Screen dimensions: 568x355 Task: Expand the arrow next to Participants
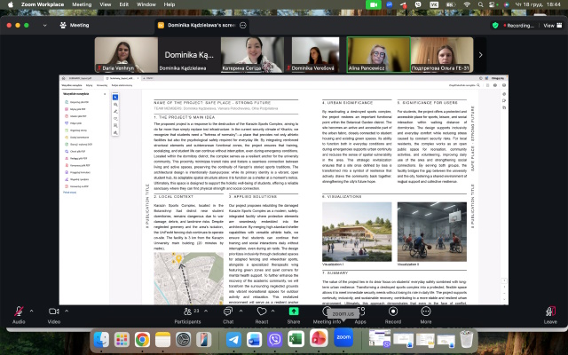pos(206,312)
